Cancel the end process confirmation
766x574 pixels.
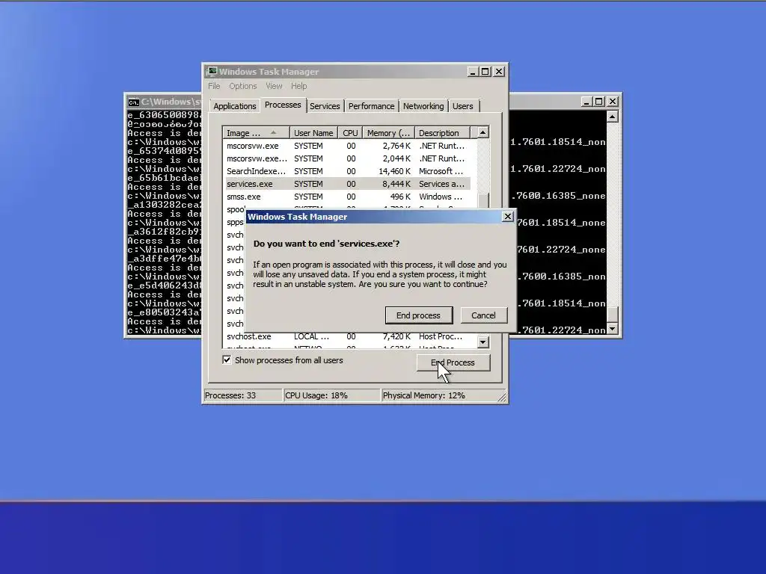(x=483, y=315)
